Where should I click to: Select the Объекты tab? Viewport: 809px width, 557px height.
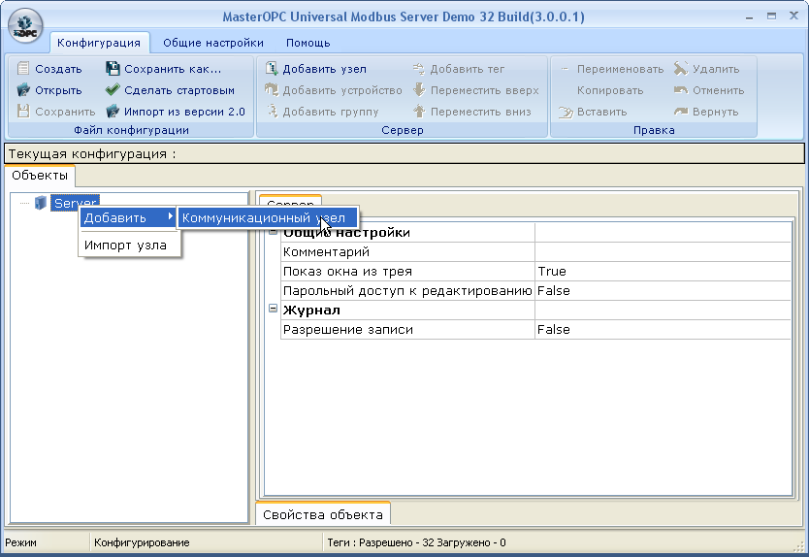(40, 176)
